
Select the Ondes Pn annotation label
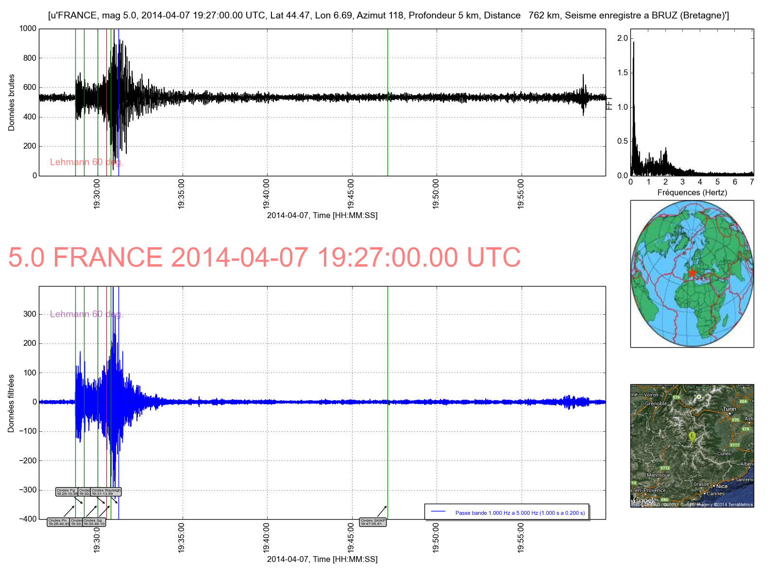pos(58,522)
